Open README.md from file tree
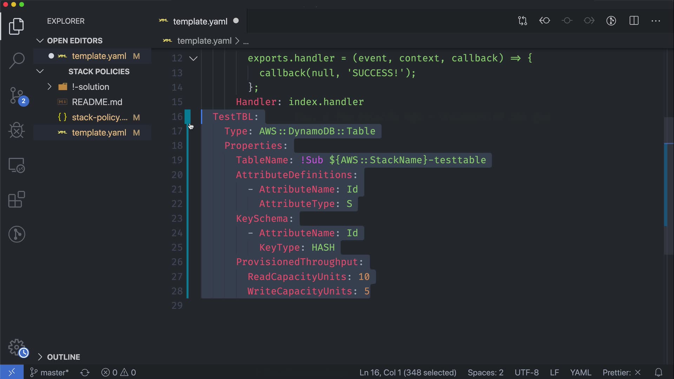674x379 pixels. pos(97,102)
